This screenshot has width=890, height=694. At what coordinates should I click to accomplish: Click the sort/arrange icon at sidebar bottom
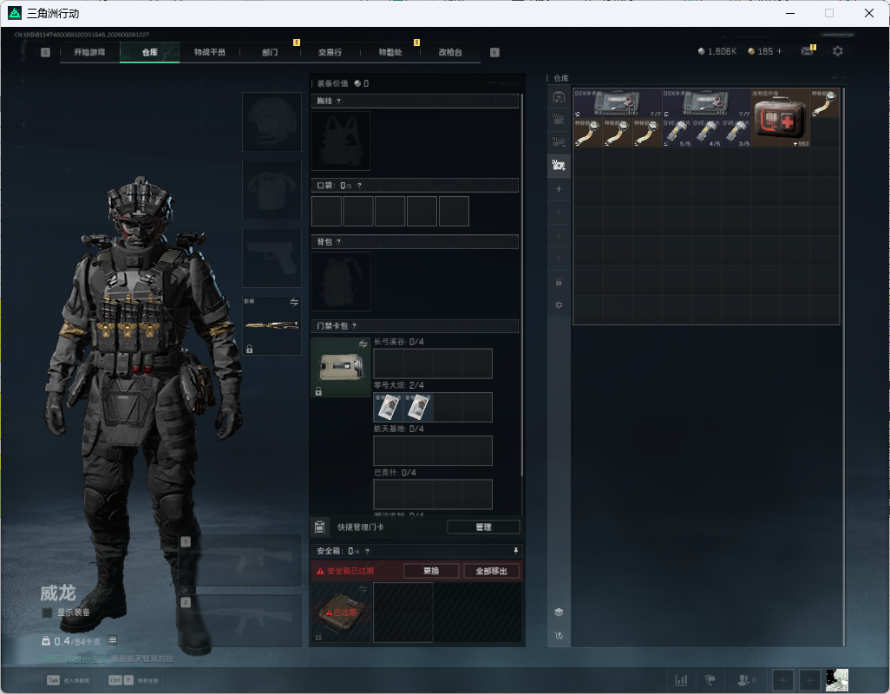[x=559, y=636]
